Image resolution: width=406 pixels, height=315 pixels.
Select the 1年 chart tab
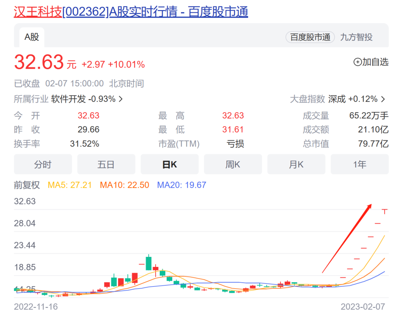click(x=360, y=164)
